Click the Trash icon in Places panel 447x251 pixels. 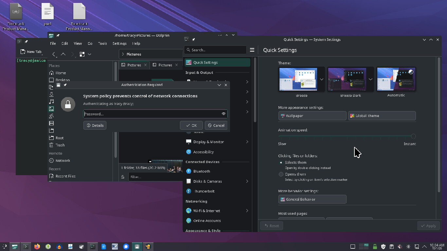(x=51, y=145)
